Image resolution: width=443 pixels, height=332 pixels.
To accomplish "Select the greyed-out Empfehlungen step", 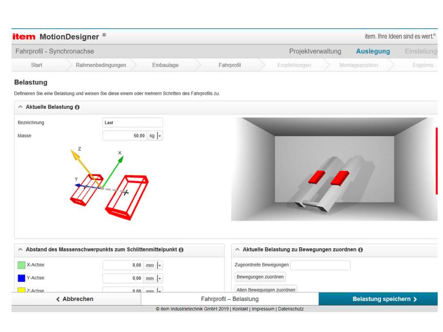I will (x=294, y=65).
